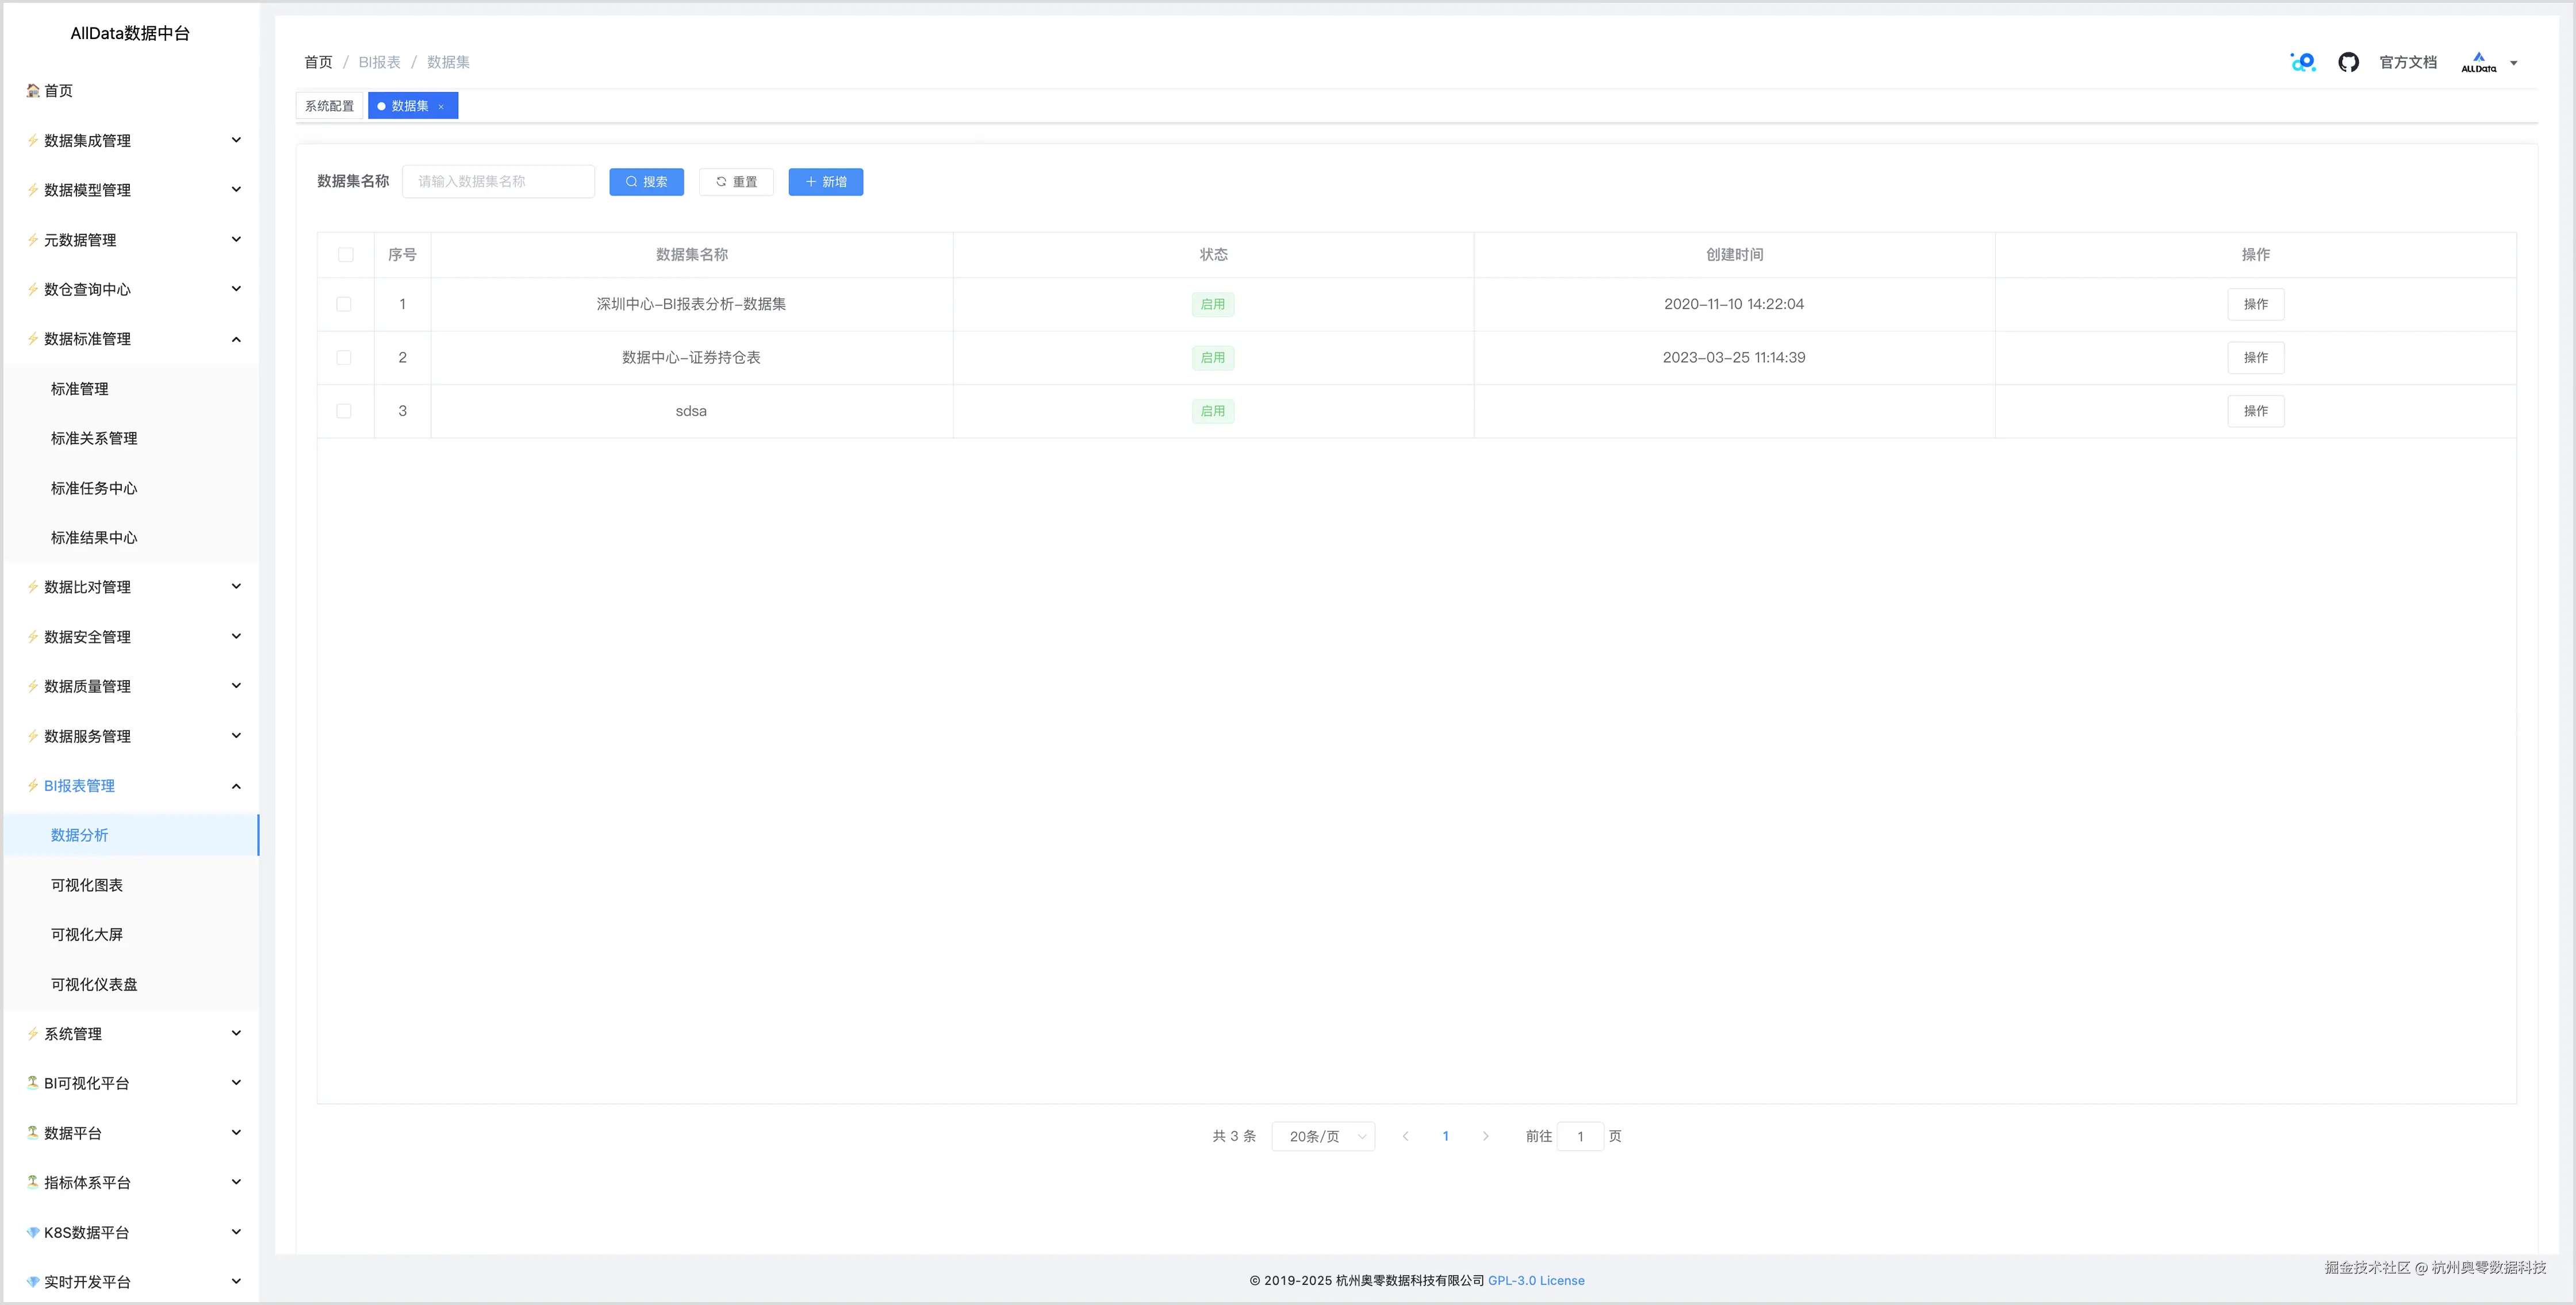Click the 重置 reset button

tap(736, 182)
